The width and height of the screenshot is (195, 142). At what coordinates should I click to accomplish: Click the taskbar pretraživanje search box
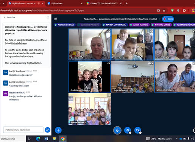click(x=12, y=139)
